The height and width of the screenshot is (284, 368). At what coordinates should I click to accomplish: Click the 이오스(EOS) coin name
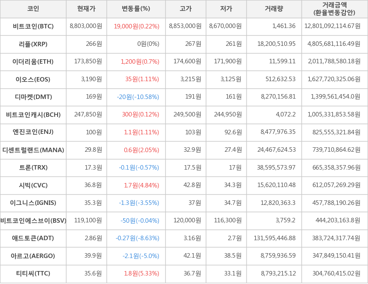33,79
